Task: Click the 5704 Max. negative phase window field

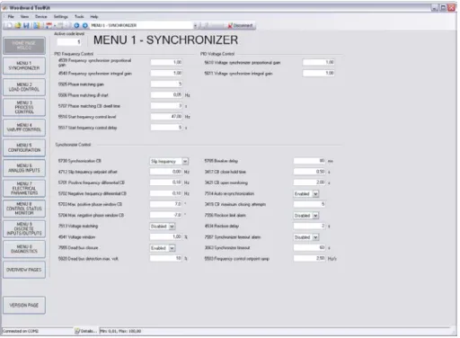Action: pyautogui.click(x=166, y=215)
